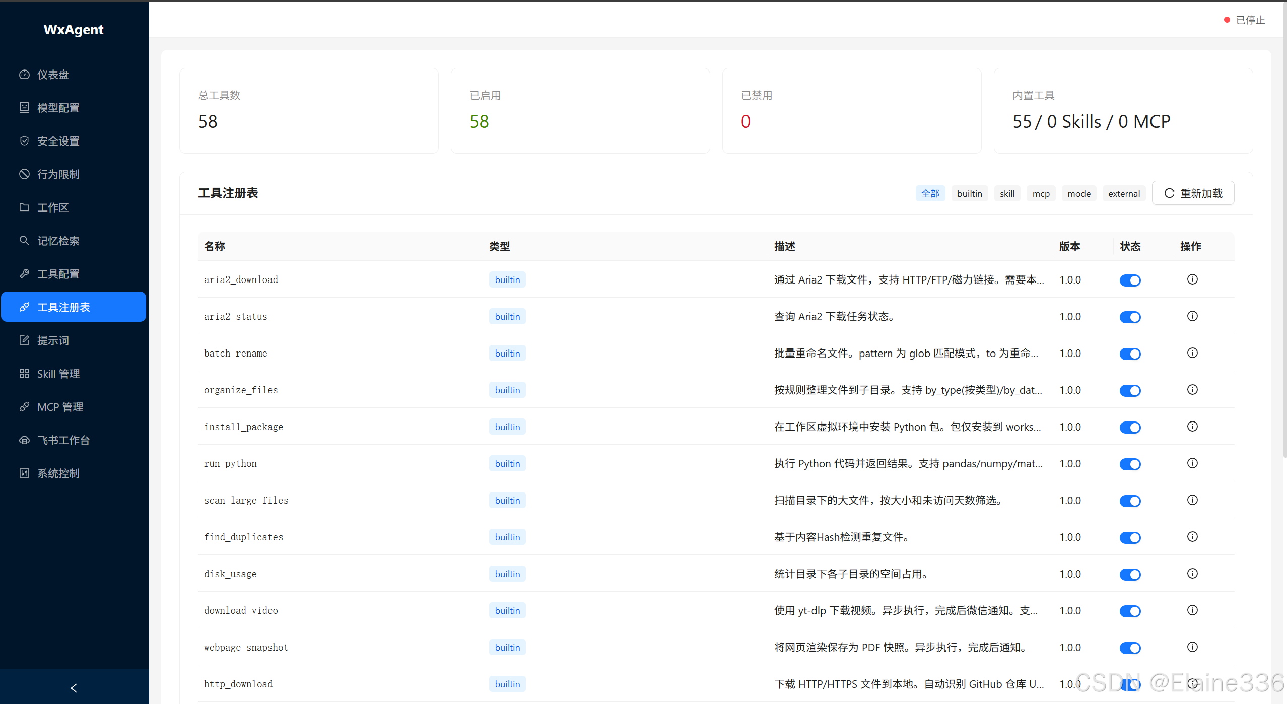Toggle download_video status switch
This screenshot has height=704, width=1287.
(x=1130, y=611)
